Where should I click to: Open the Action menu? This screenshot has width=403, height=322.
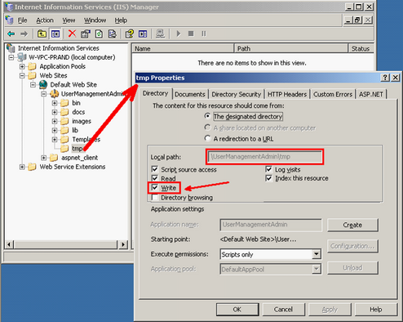(45, 20)
